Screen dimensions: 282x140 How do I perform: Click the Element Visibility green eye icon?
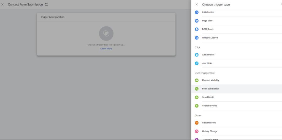click(x=197, y=80)
